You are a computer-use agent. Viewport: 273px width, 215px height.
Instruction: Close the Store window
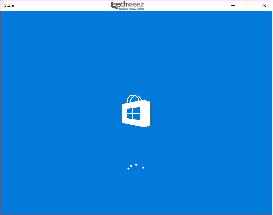pos(264,5)
